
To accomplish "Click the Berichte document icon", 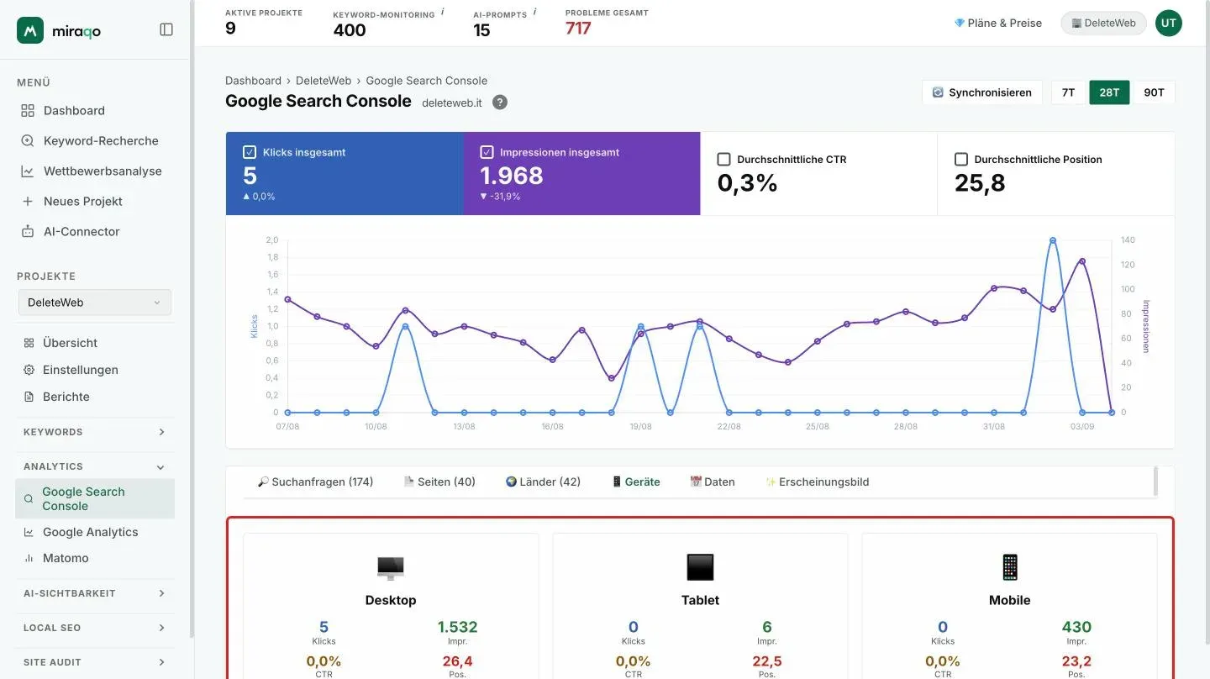I will tap(29, 397).
